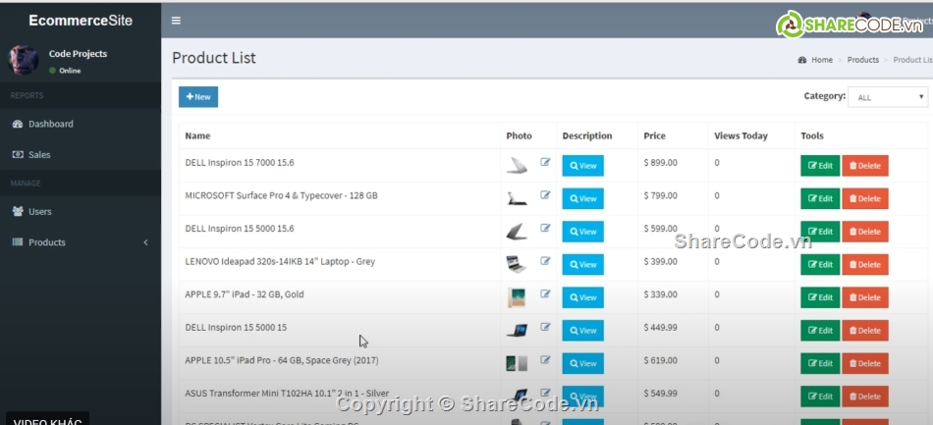Image resolution: width=933 pixels, height=425 pixels.
Task: Click the Users group icon in the sidebar
Action: pos(18,211)
